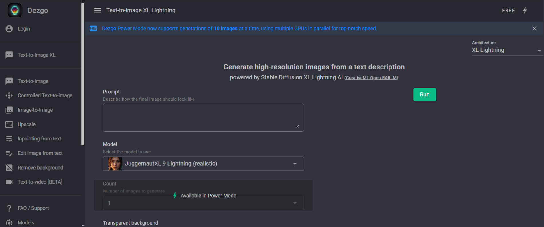
Task: Click the Power Mode banner announcement link
Action: 239,29
